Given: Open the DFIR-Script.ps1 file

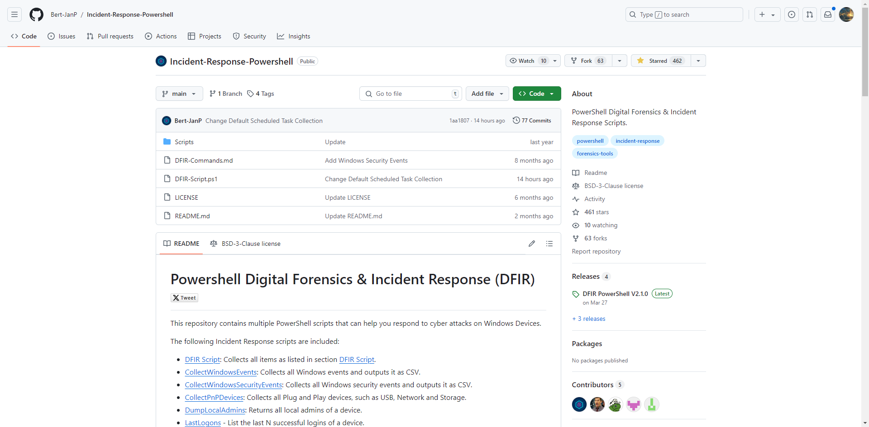Looking at the screenshot, I should [x=196, y=179].
